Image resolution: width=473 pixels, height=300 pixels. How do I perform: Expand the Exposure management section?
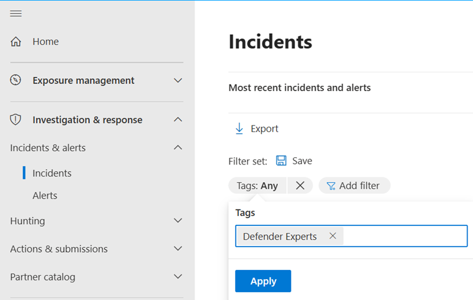pos(178,80)
